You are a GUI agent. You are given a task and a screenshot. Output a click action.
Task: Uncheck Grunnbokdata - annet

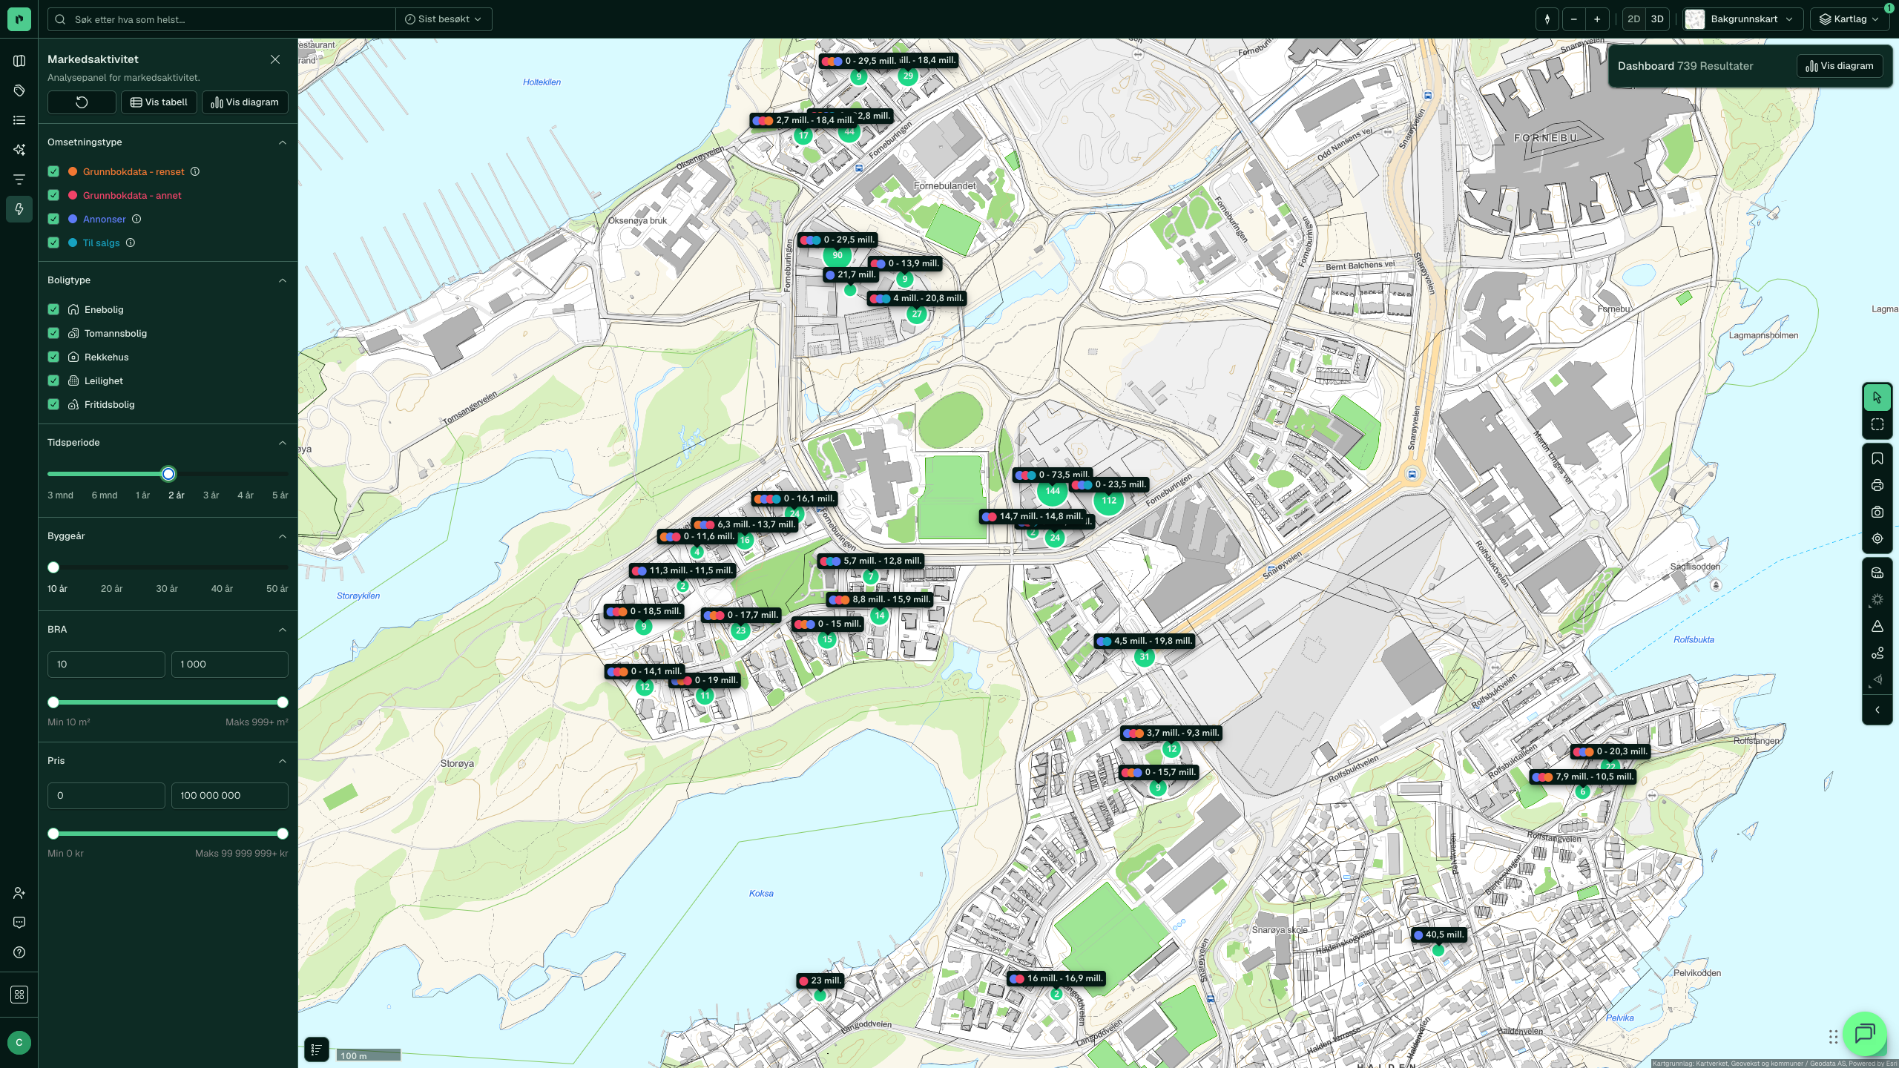(53, 196)
